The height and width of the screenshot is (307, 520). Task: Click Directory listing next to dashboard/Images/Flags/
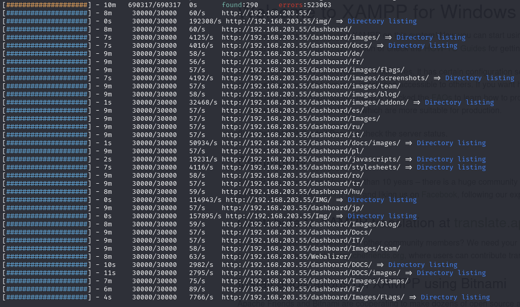(455, 297)
